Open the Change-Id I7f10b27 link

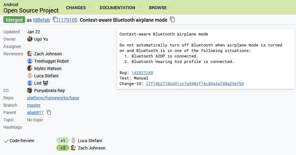pos(194,83)
